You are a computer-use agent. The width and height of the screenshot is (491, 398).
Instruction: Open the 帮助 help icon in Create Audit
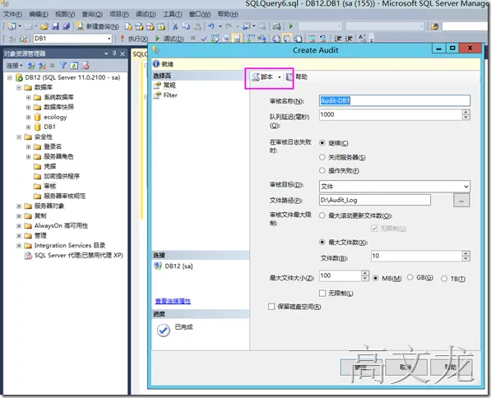pyautogui.click(x=290, y=76)
